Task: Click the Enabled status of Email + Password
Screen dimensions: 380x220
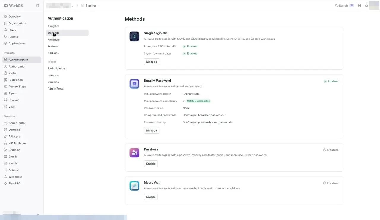Action: 331,81
